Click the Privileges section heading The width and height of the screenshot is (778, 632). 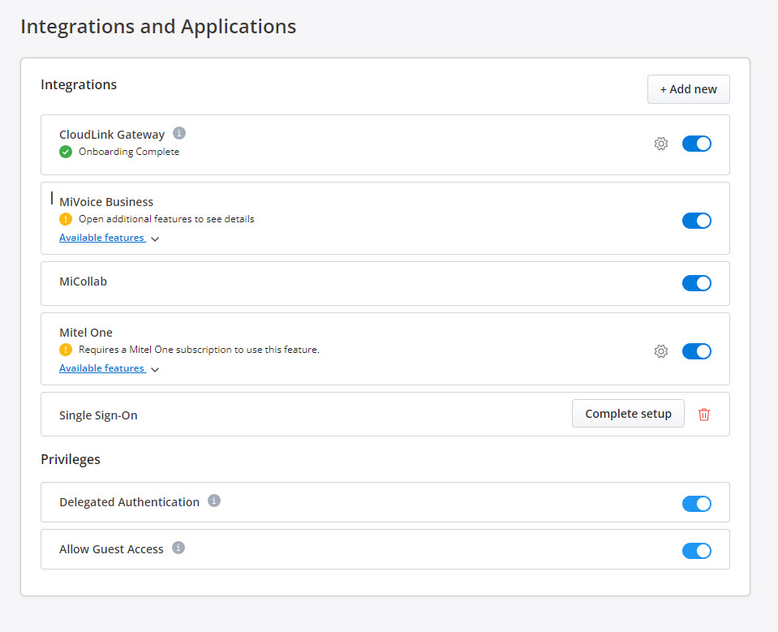point(71,459)
